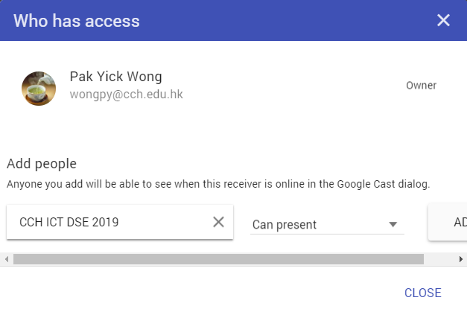Click the dropdown arrow beside Can present
The height and width of the screenshot is (315, 467).
393,225
